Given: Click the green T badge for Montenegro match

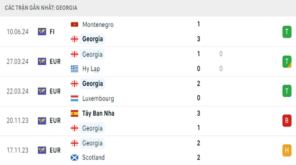Looking at the screenshot, I should (287, 32).
